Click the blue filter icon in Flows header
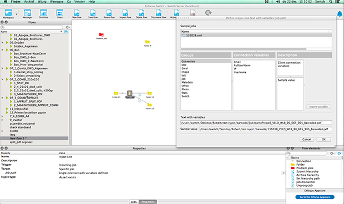Viewport: 344px width, 204px height. click(x=66, y=32)
